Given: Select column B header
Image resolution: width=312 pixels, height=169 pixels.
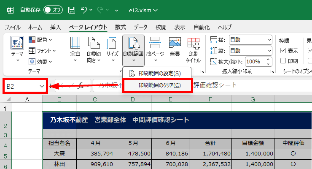Looking at the screenshot, I should (x=59, y=99).
